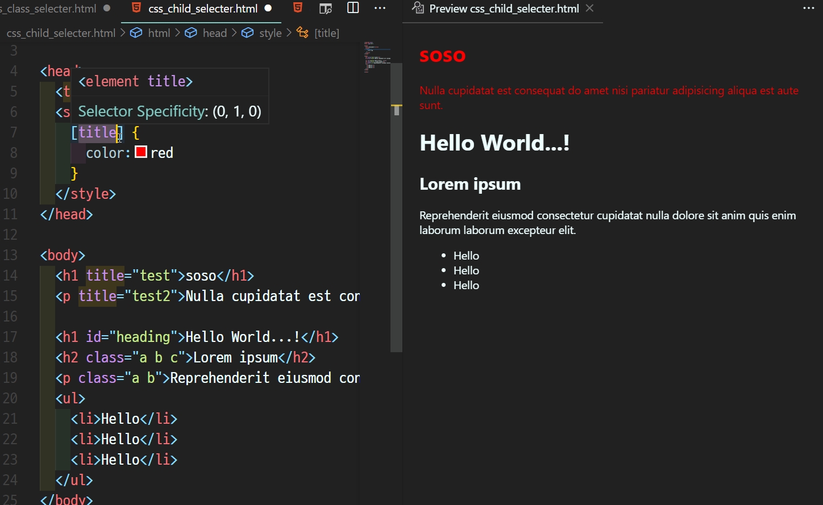Click preview icon on Preview tab

418,8
